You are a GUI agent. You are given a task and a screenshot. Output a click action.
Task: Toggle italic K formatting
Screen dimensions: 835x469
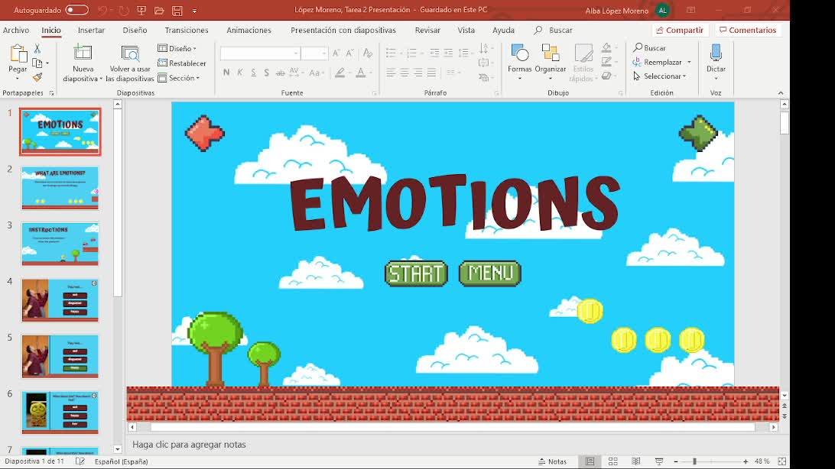239,73
